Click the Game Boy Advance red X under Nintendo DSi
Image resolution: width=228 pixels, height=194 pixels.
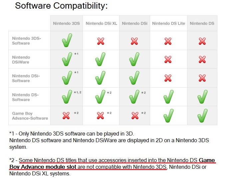pos(135,116)
